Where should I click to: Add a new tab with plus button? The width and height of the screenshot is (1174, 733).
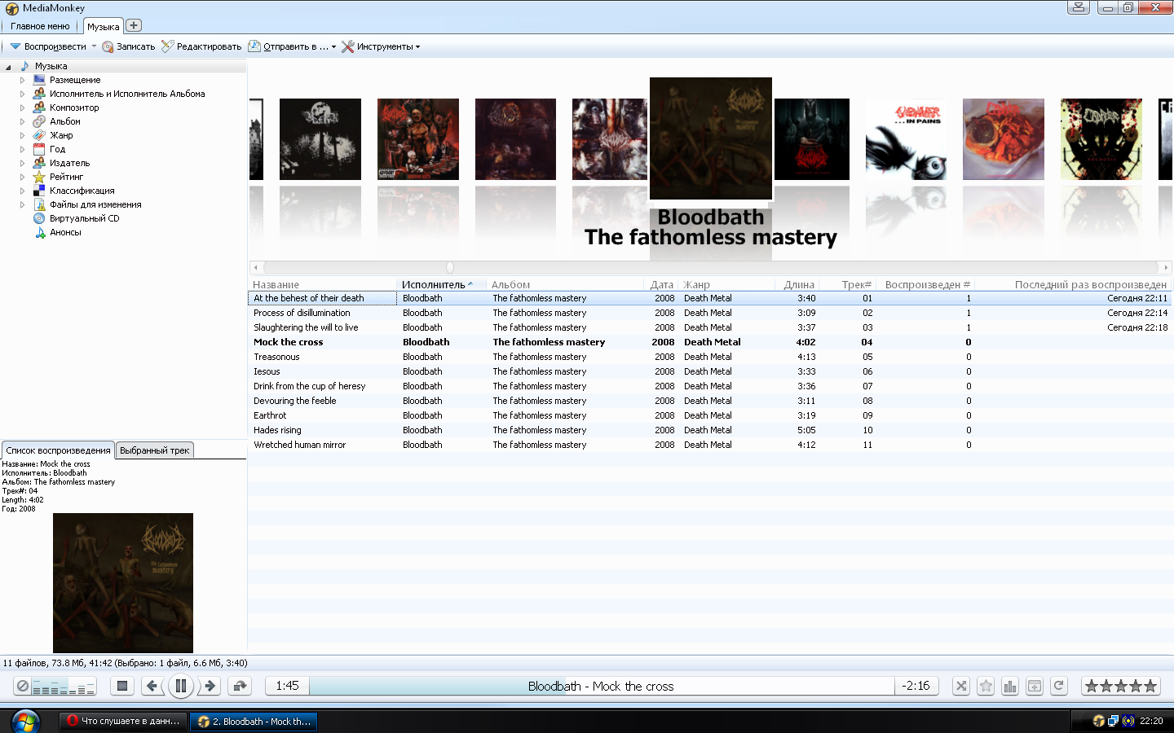click(x=134, y=25)
